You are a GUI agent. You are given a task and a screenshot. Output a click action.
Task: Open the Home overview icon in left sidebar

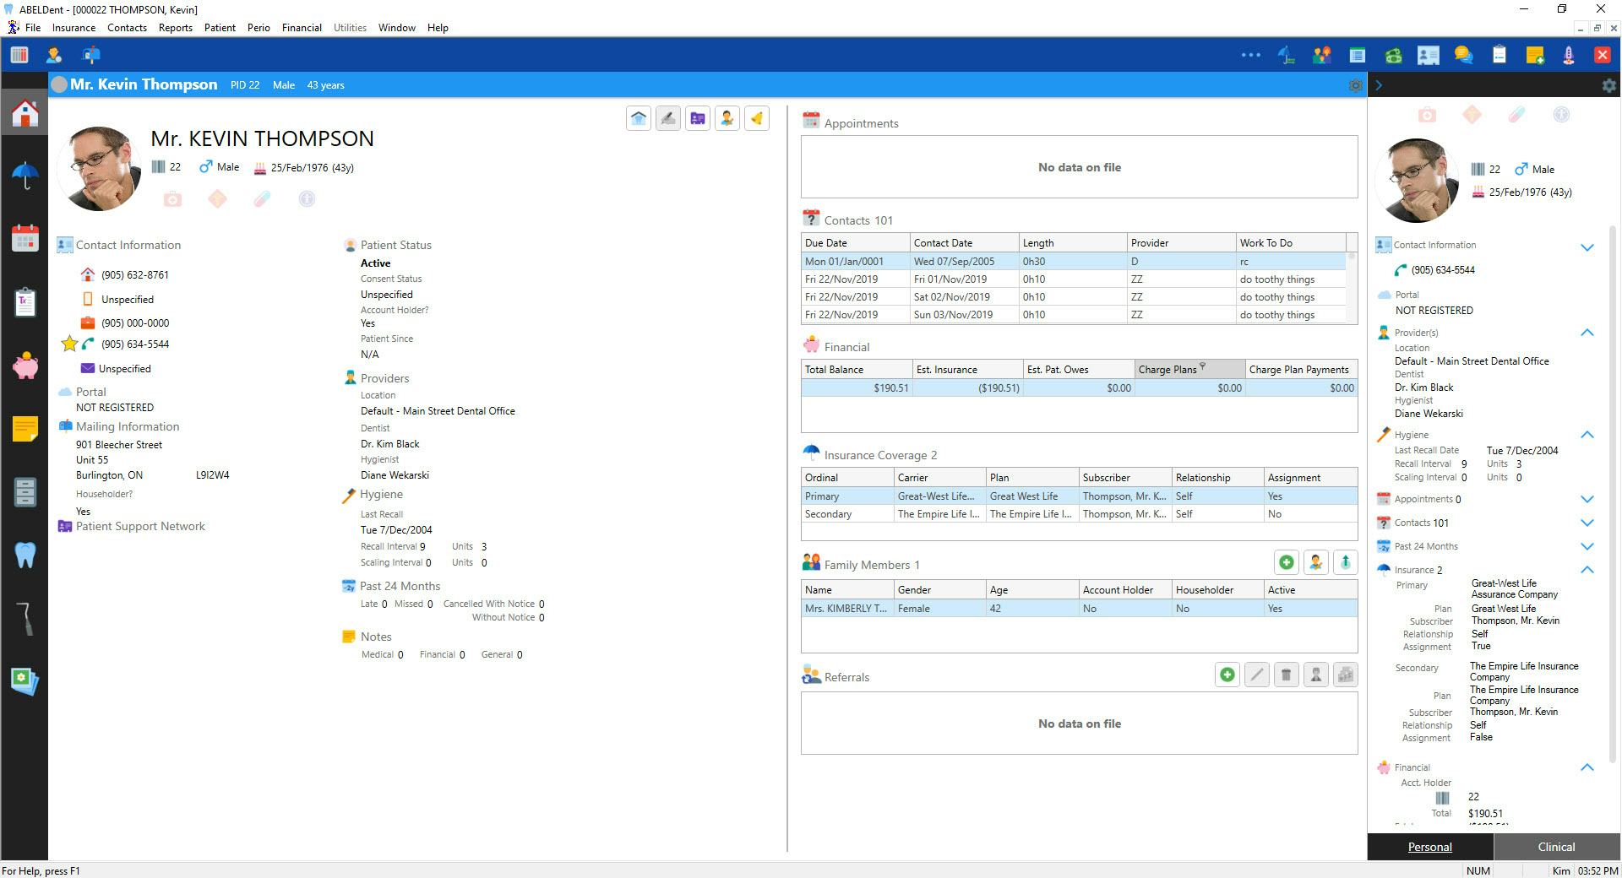[25, 112]
